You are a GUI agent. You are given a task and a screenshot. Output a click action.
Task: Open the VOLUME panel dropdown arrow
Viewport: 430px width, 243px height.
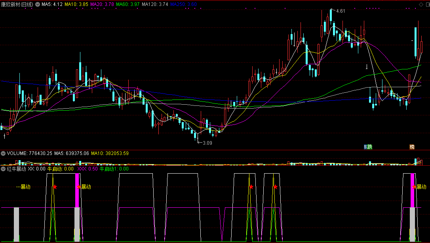(x=3, y=153)
